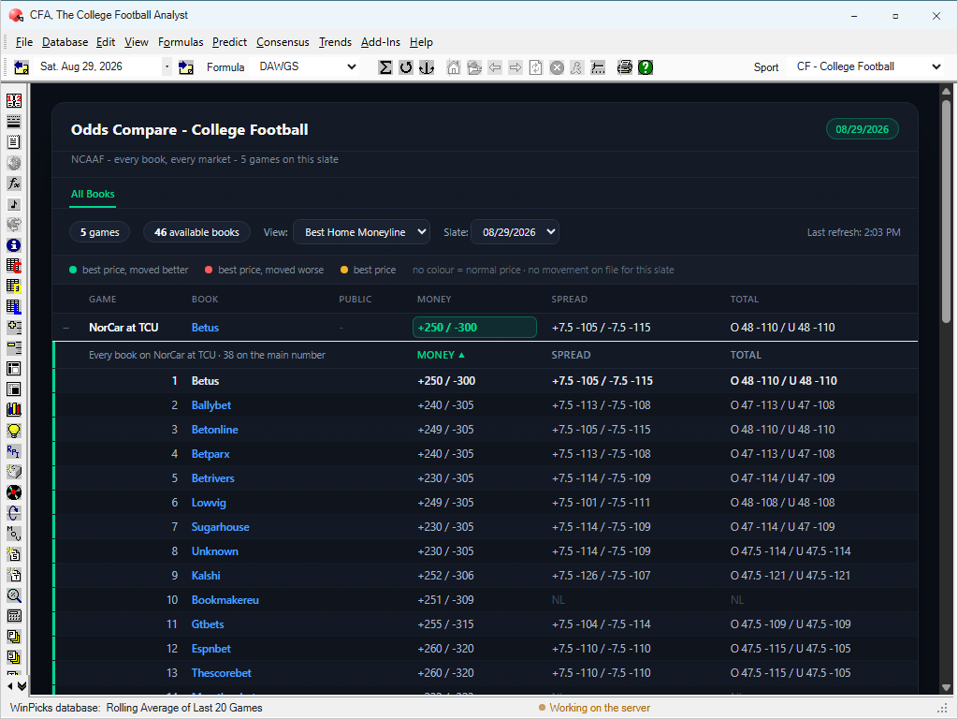Open the Add-Ins menu
This screenshot has width=958, height=719.
pyautogui.click(x=381, y=42)
